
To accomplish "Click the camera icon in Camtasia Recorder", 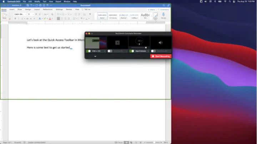I will coord(117,42).
